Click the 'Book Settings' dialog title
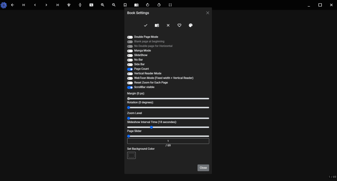The image size is (337, 181). coord(138,13)
